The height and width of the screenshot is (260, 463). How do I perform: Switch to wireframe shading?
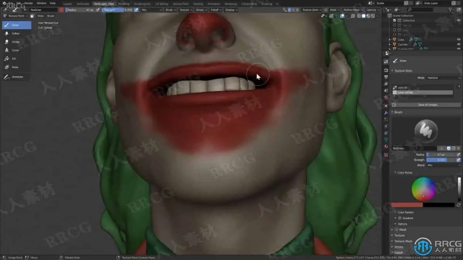coord(359,16)
